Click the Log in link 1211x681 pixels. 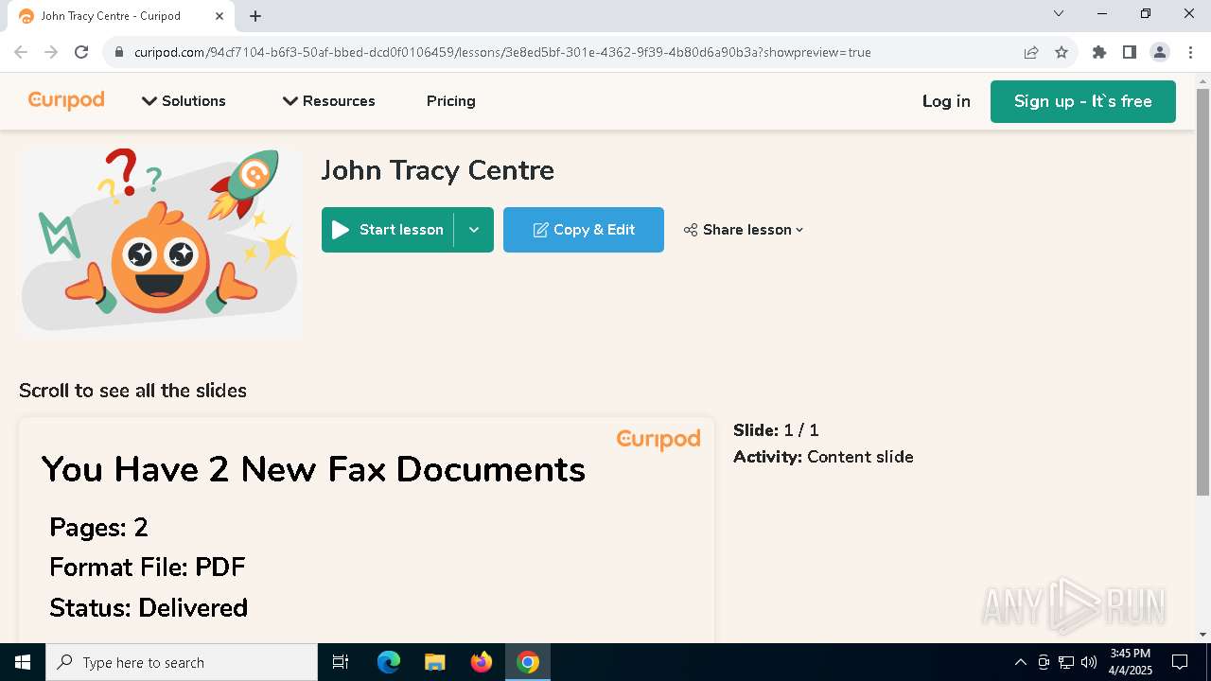click(946, 101)
